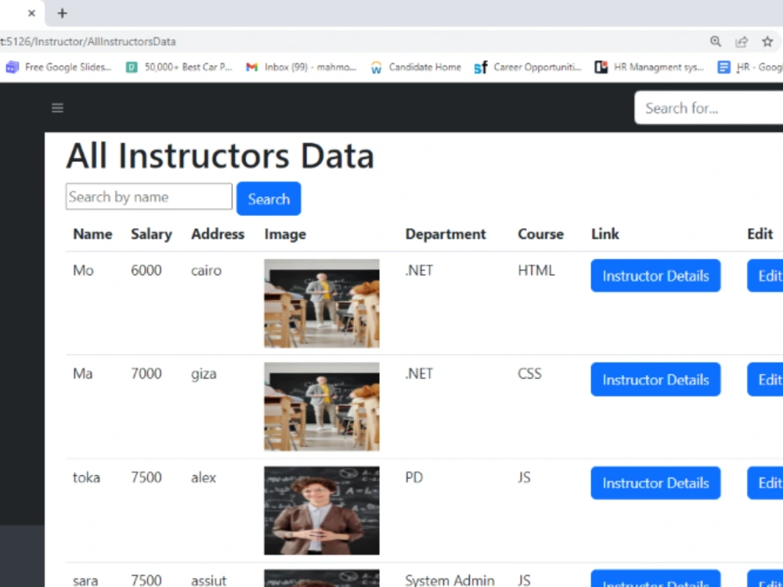The image size is (783, 587).
Task: Click toka's instructor photo
Action: click(321, 510)
